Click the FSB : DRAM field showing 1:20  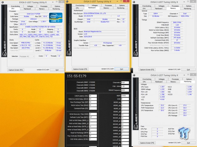point(125,86)
